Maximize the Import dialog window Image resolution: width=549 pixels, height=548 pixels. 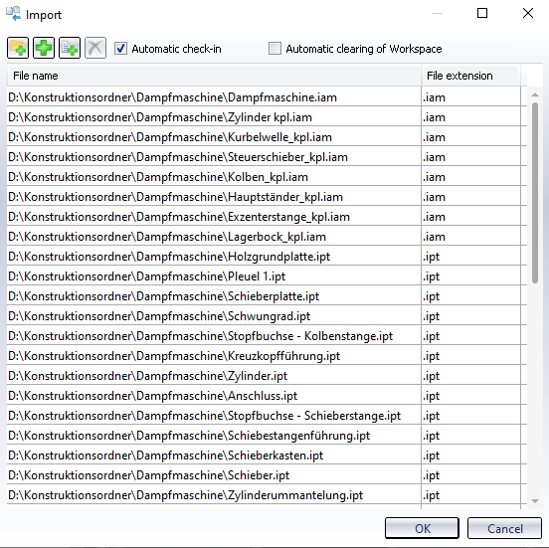482,13
